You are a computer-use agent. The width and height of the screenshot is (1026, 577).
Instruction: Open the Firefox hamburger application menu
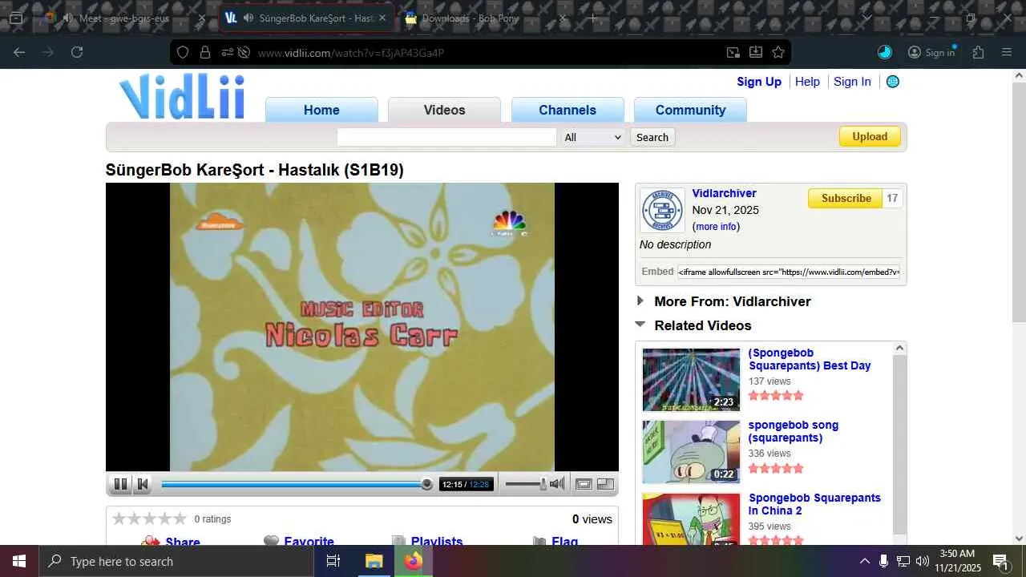(x=1007, y=52)
